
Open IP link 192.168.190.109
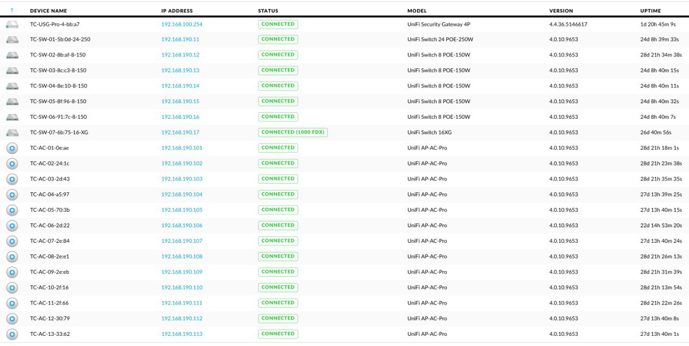[x=182, y=272]
